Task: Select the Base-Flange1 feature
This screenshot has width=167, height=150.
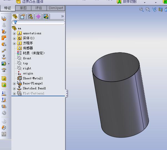Action: (x=30, y=83)
